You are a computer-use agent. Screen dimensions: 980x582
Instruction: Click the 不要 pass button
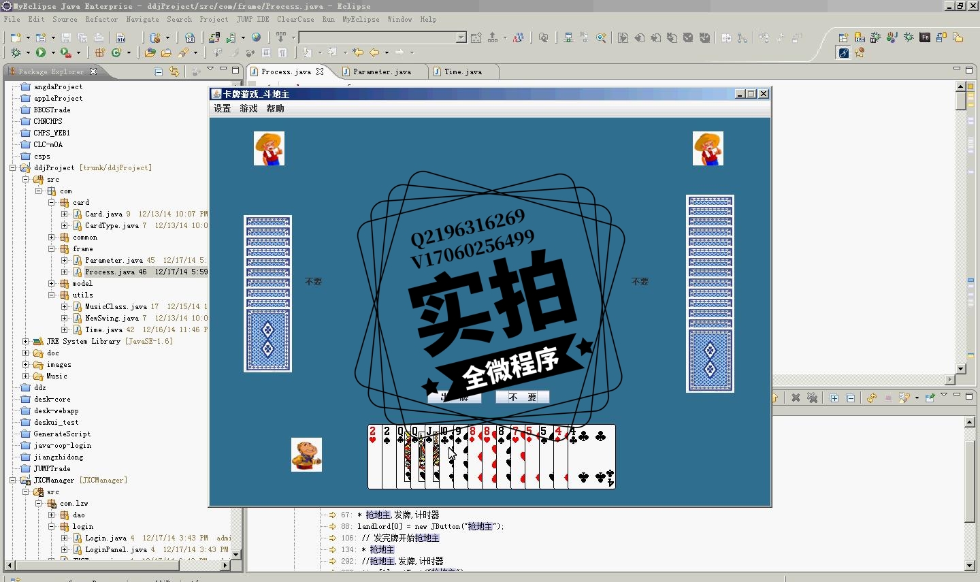(522, 397)
